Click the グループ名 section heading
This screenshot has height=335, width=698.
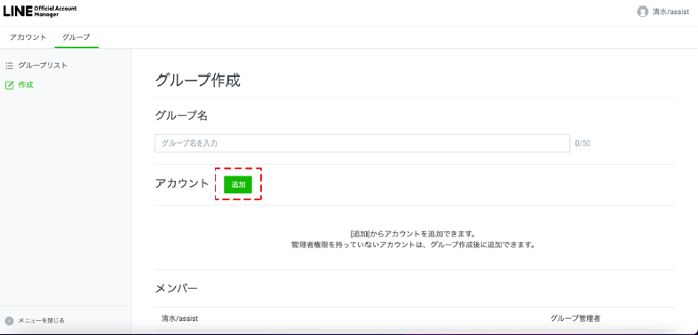[181, 115]
